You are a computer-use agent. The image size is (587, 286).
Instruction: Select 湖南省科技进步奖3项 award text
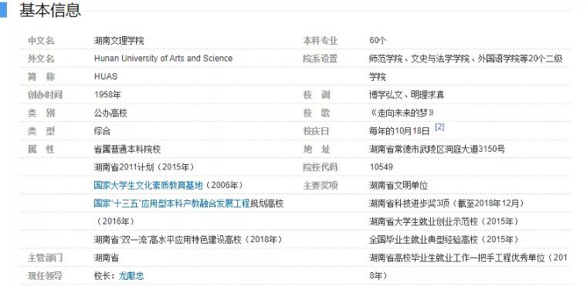click(409, 204)
